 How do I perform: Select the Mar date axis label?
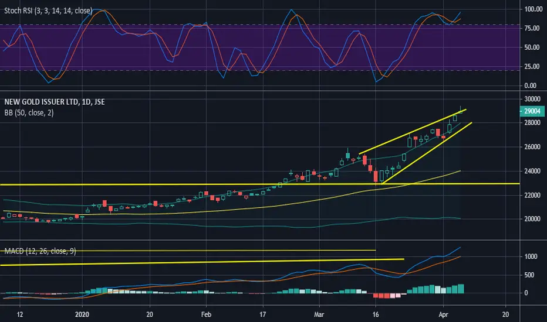point(319,314)
